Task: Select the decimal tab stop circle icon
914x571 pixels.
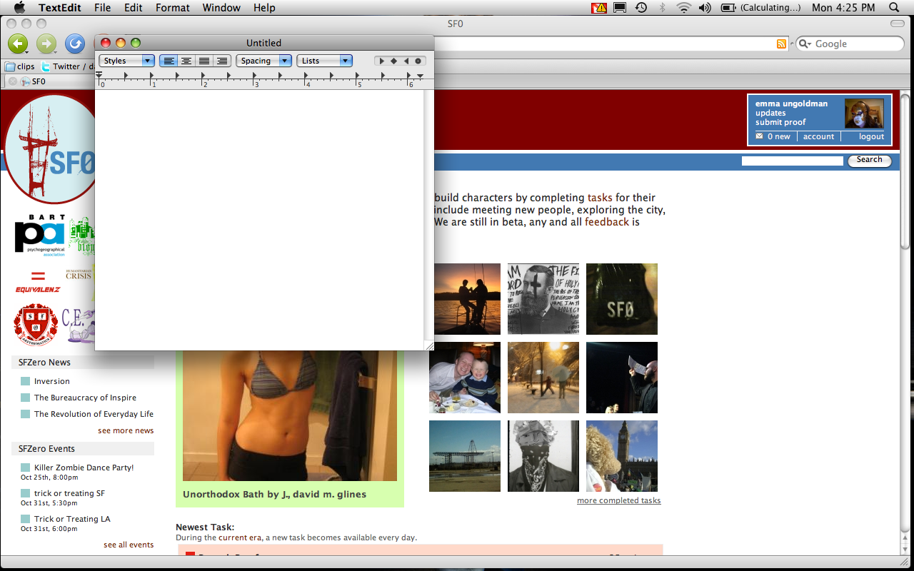Action: tap(418, 61)
